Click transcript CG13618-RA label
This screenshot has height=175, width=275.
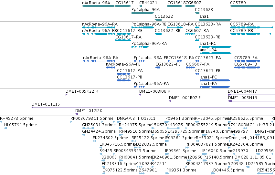(180, 24)
